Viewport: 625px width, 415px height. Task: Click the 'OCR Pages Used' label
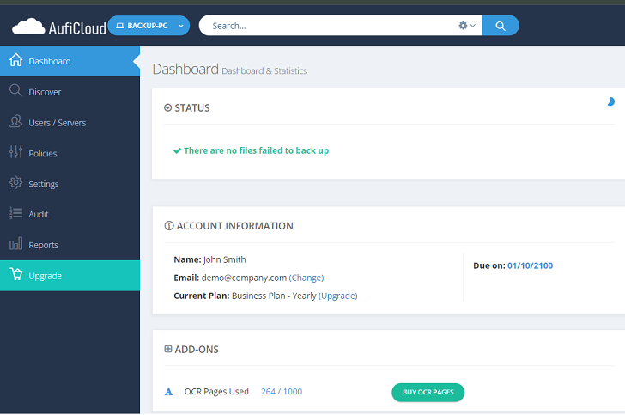pyautogui.click(x=216, y=392)
